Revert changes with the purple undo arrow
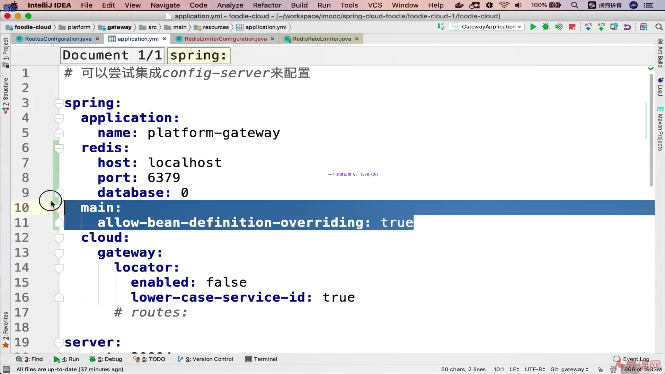Viewport: 665px width, 374px height. point(627,27)
